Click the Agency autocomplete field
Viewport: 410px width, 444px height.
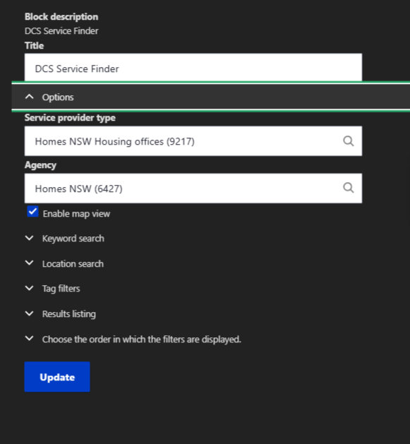(x=193, y=188)
